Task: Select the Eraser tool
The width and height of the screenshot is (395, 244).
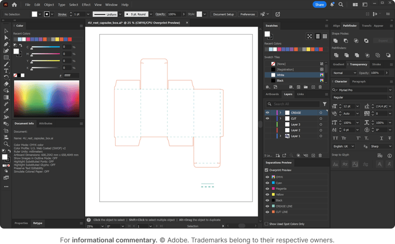Action: tap(6, 84)
